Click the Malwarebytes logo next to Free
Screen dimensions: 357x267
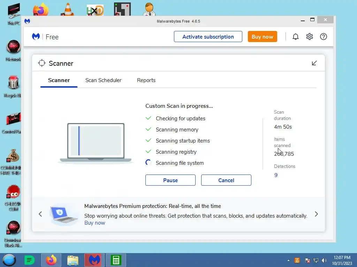point(36,37)
